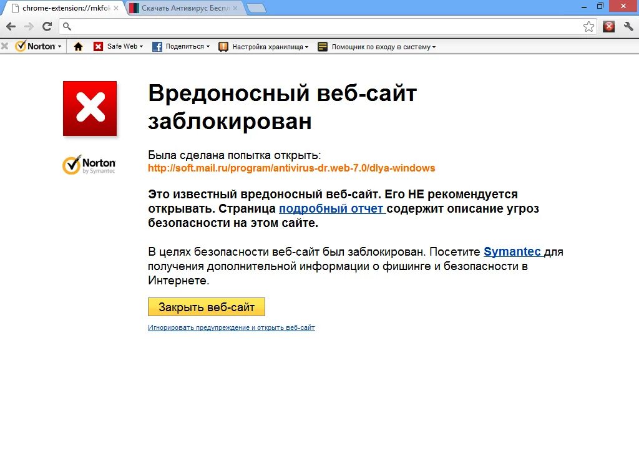Open the подробный отчет link
Screen dimensions: 639x454
[x=332, y=208]
